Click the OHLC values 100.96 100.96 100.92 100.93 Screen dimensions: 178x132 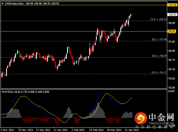[x=42, y=4]
